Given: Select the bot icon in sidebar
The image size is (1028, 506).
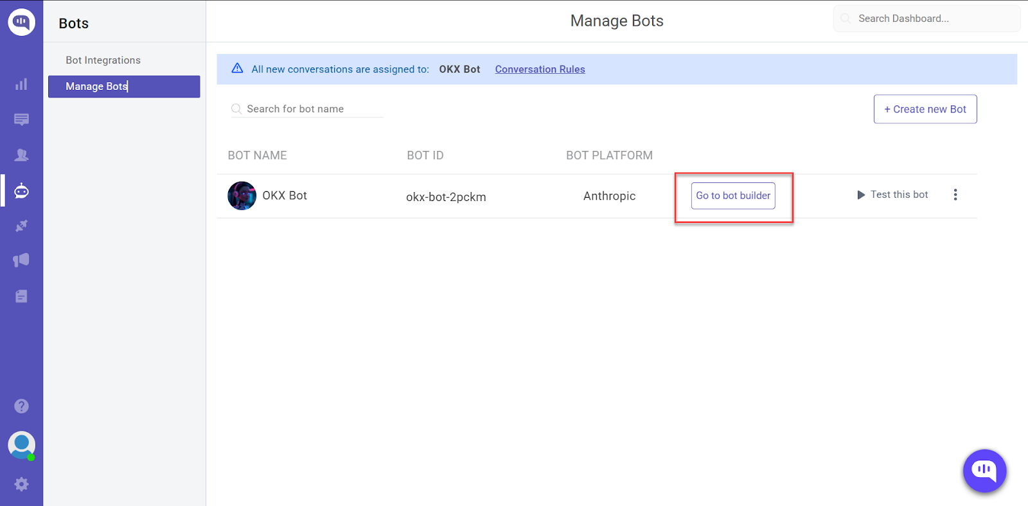Looking at the screenshot, I should coord(21,191).
